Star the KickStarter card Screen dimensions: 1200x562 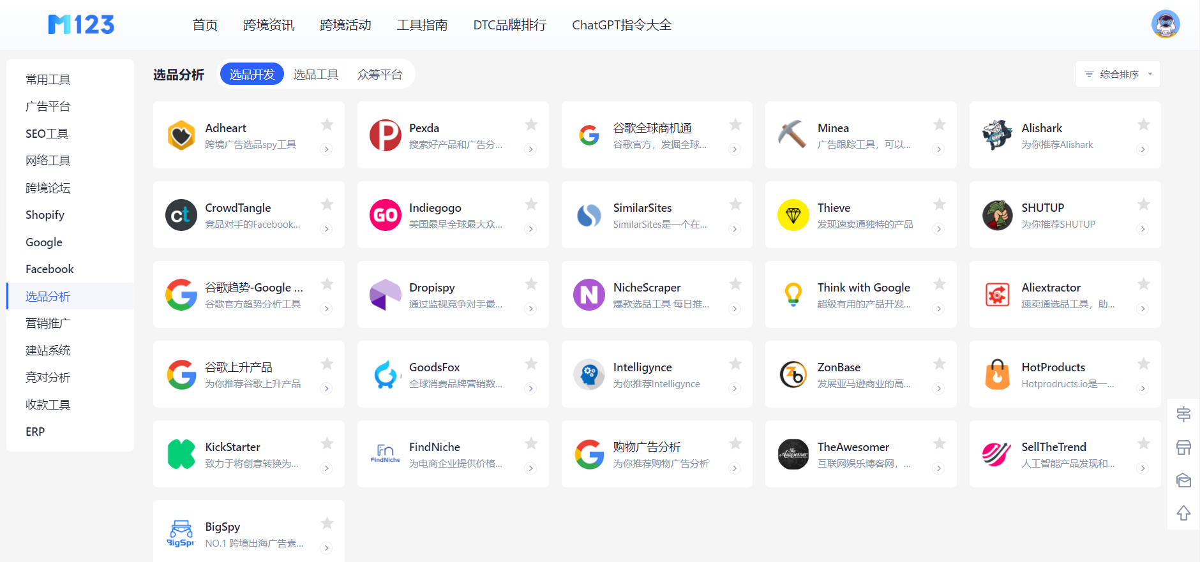pyautogui.click(x=327, y=443)
